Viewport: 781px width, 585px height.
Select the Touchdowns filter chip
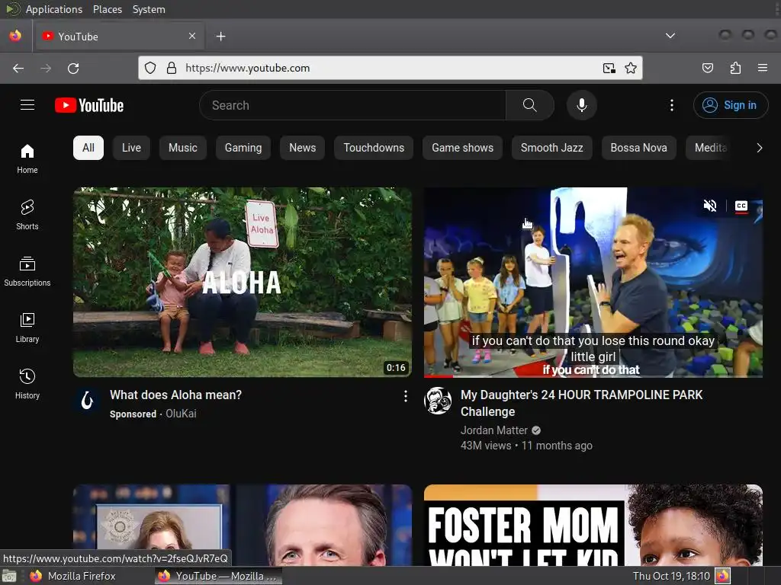click(374, 148)
